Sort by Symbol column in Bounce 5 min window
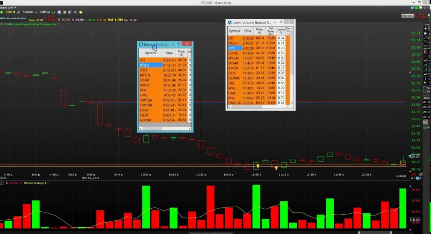 point(150,53)
